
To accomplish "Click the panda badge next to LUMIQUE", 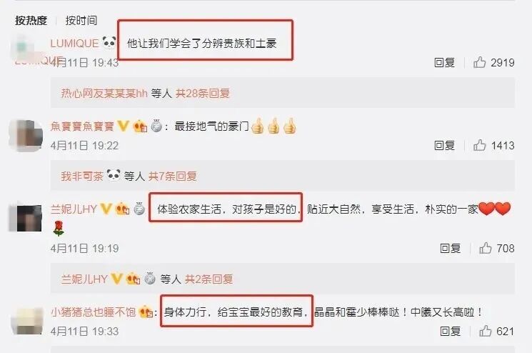I will click(109, 43).
